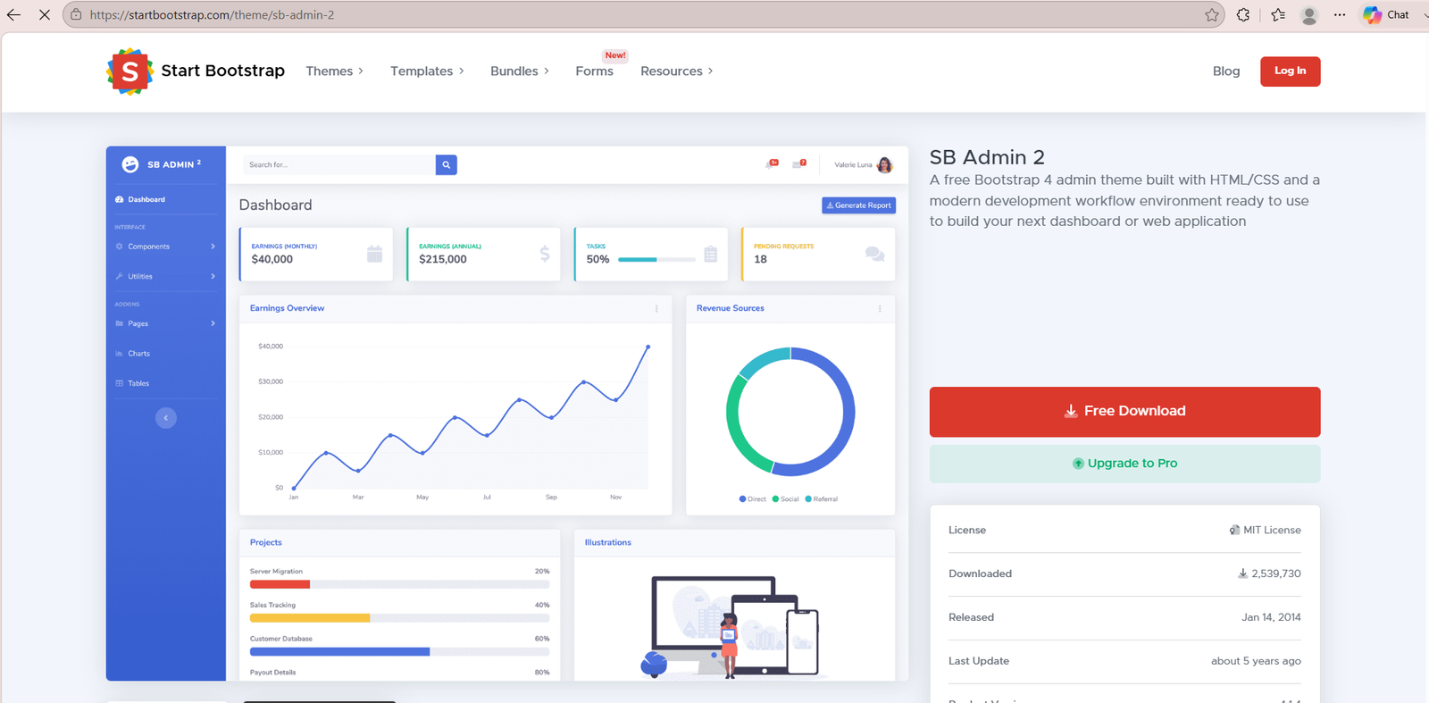Select Dashboard in the preview sidebar
This screenshot has height=703, width=1429.
[x=141, y=199]
